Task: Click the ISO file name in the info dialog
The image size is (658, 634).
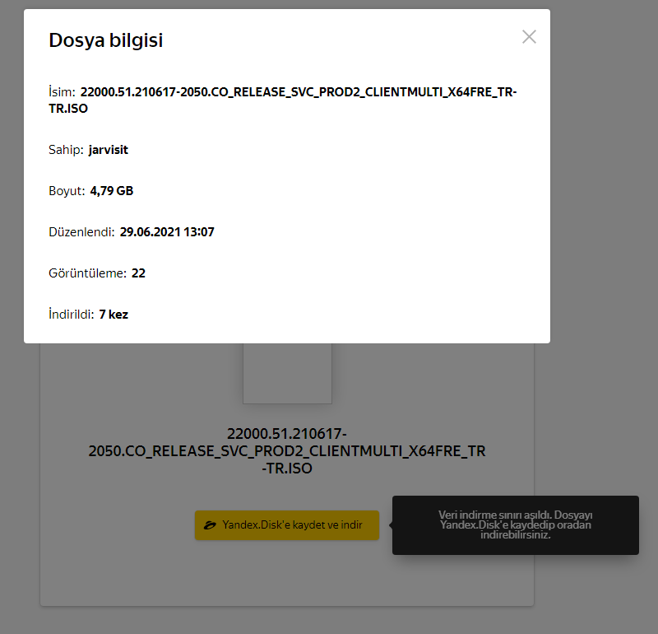Action: 283,100
